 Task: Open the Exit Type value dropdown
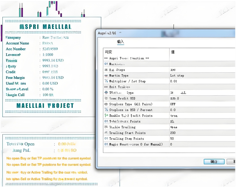202,93
